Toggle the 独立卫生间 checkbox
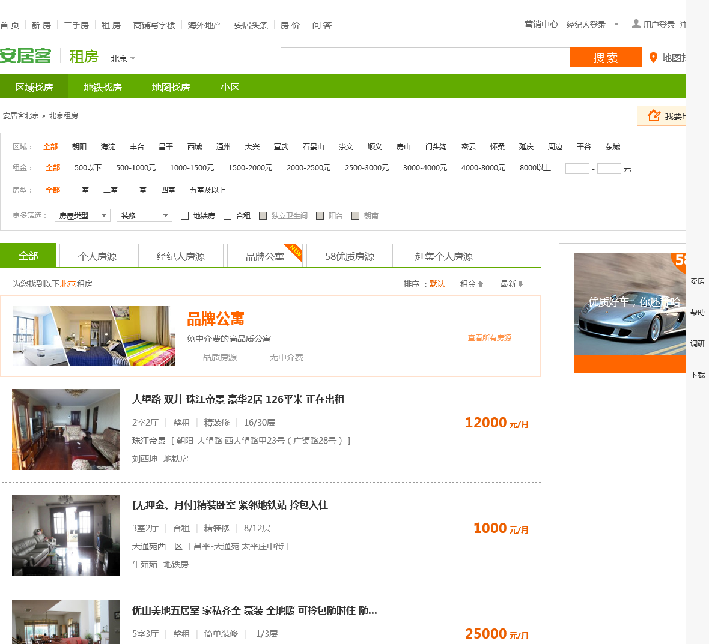The width and height of the screenshot is (709, 644). point(263,216)
